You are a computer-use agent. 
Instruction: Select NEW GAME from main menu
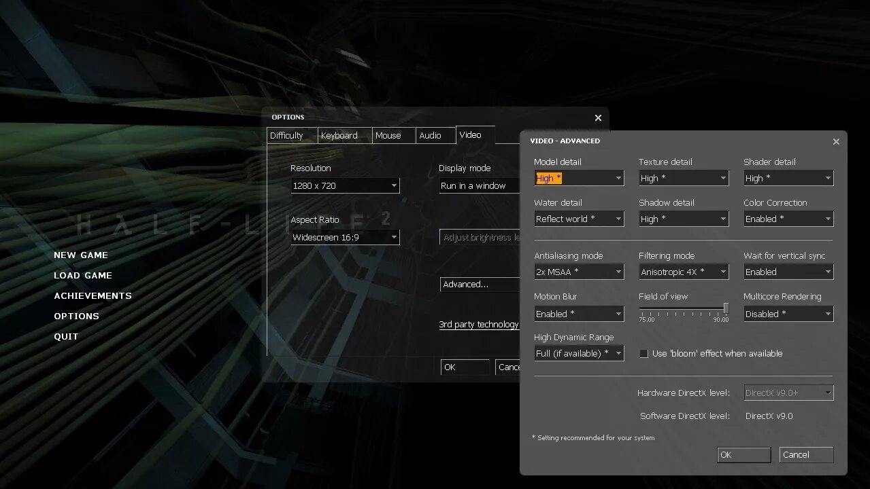point(81,255)
